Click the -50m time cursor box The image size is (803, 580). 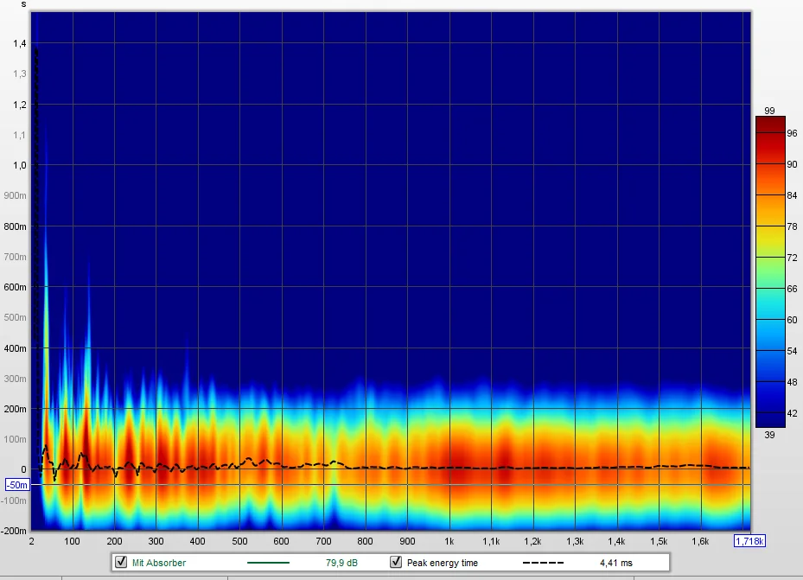[17, 485]
